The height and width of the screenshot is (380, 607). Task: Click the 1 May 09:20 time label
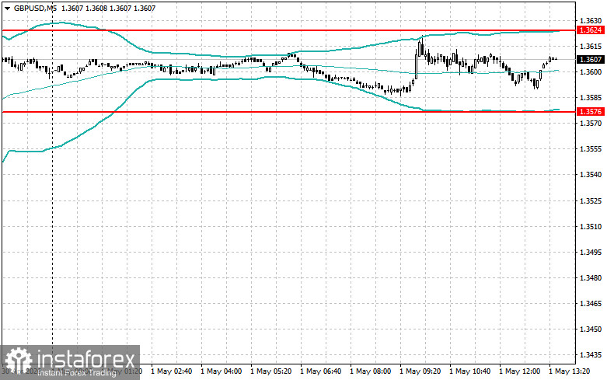(420, 371)
